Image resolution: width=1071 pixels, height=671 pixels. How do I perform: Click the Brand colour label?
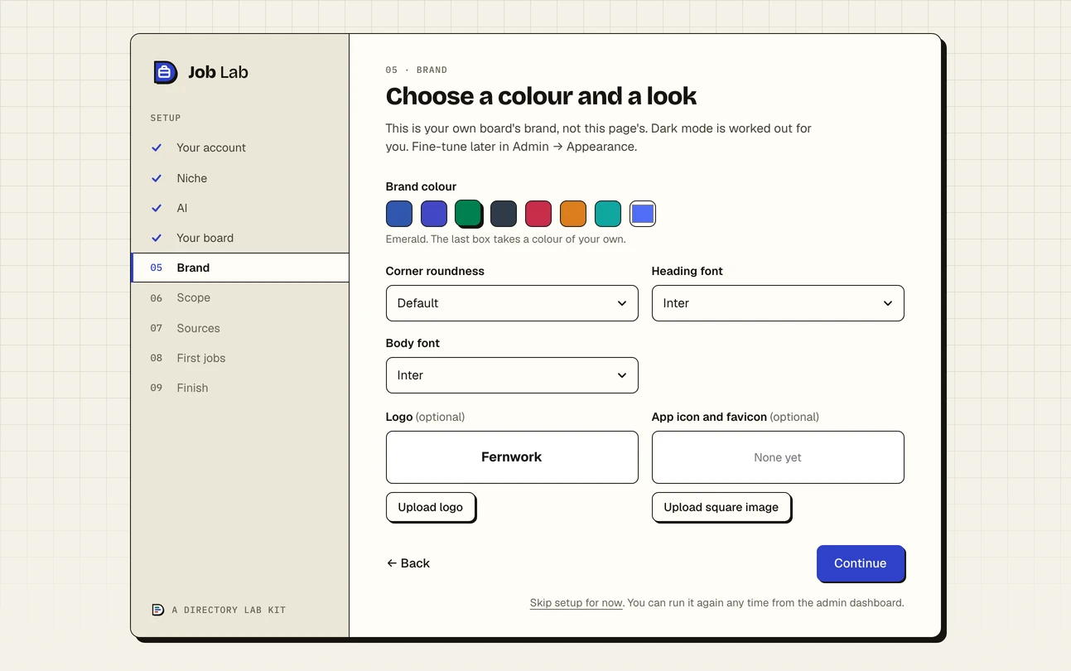click(421, 186)
